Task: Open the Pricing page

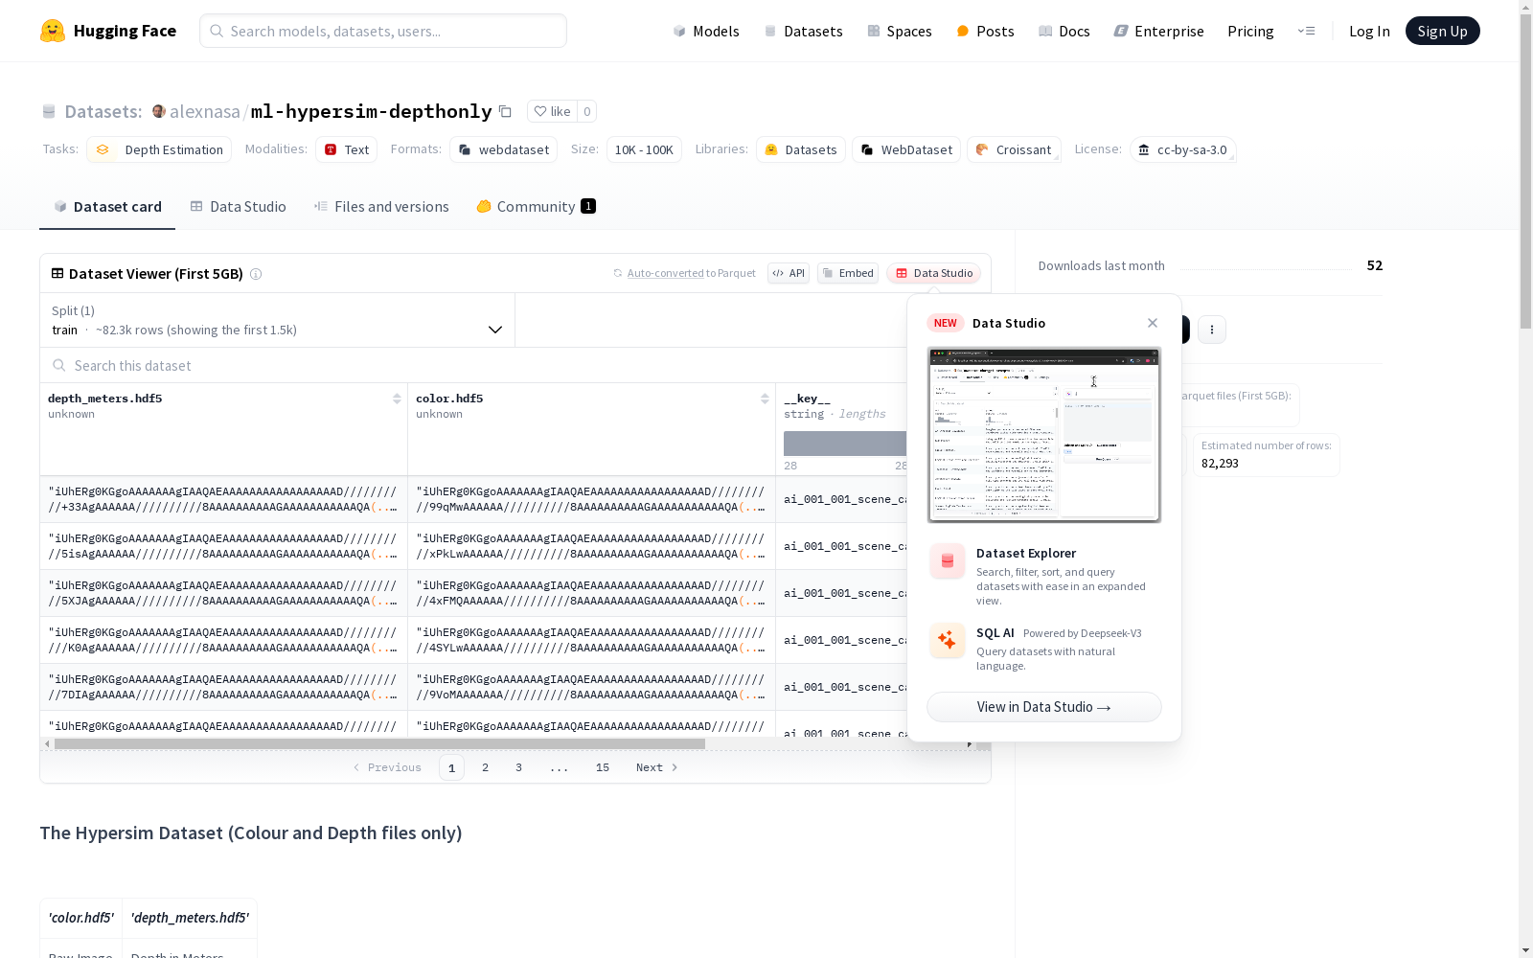Action: [1250, 31]
